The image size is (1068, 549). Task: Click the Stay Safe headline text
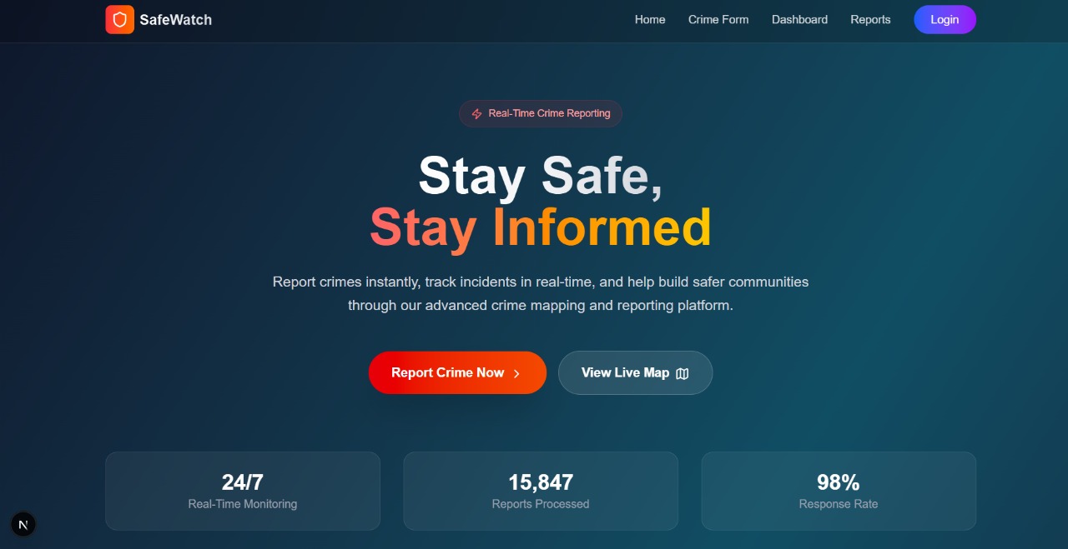point(541,176)
